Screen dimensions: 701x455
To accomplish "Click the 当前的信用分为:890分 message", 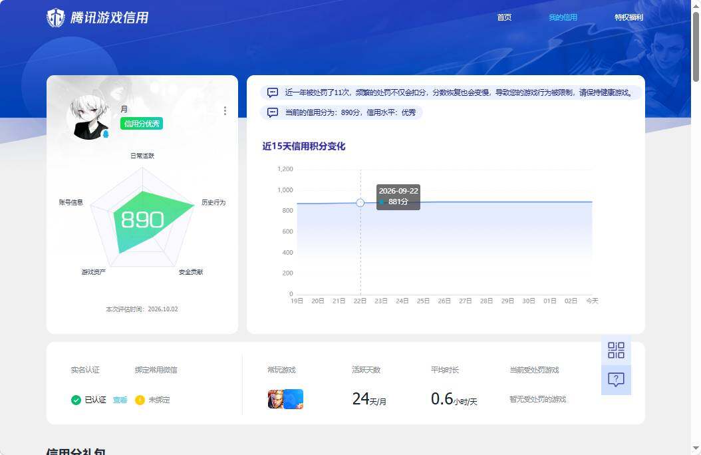I will pyautogui.click(x=350, y=112).
